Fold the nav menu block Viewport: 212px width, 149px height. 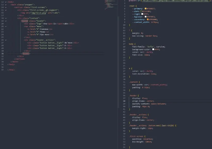tap(6, 26)
